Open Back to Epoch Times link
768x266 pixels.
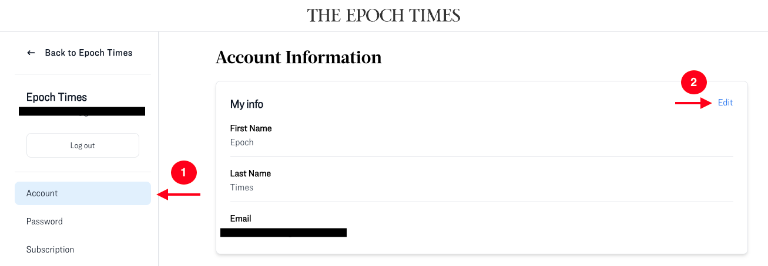(x=89, y=53)
